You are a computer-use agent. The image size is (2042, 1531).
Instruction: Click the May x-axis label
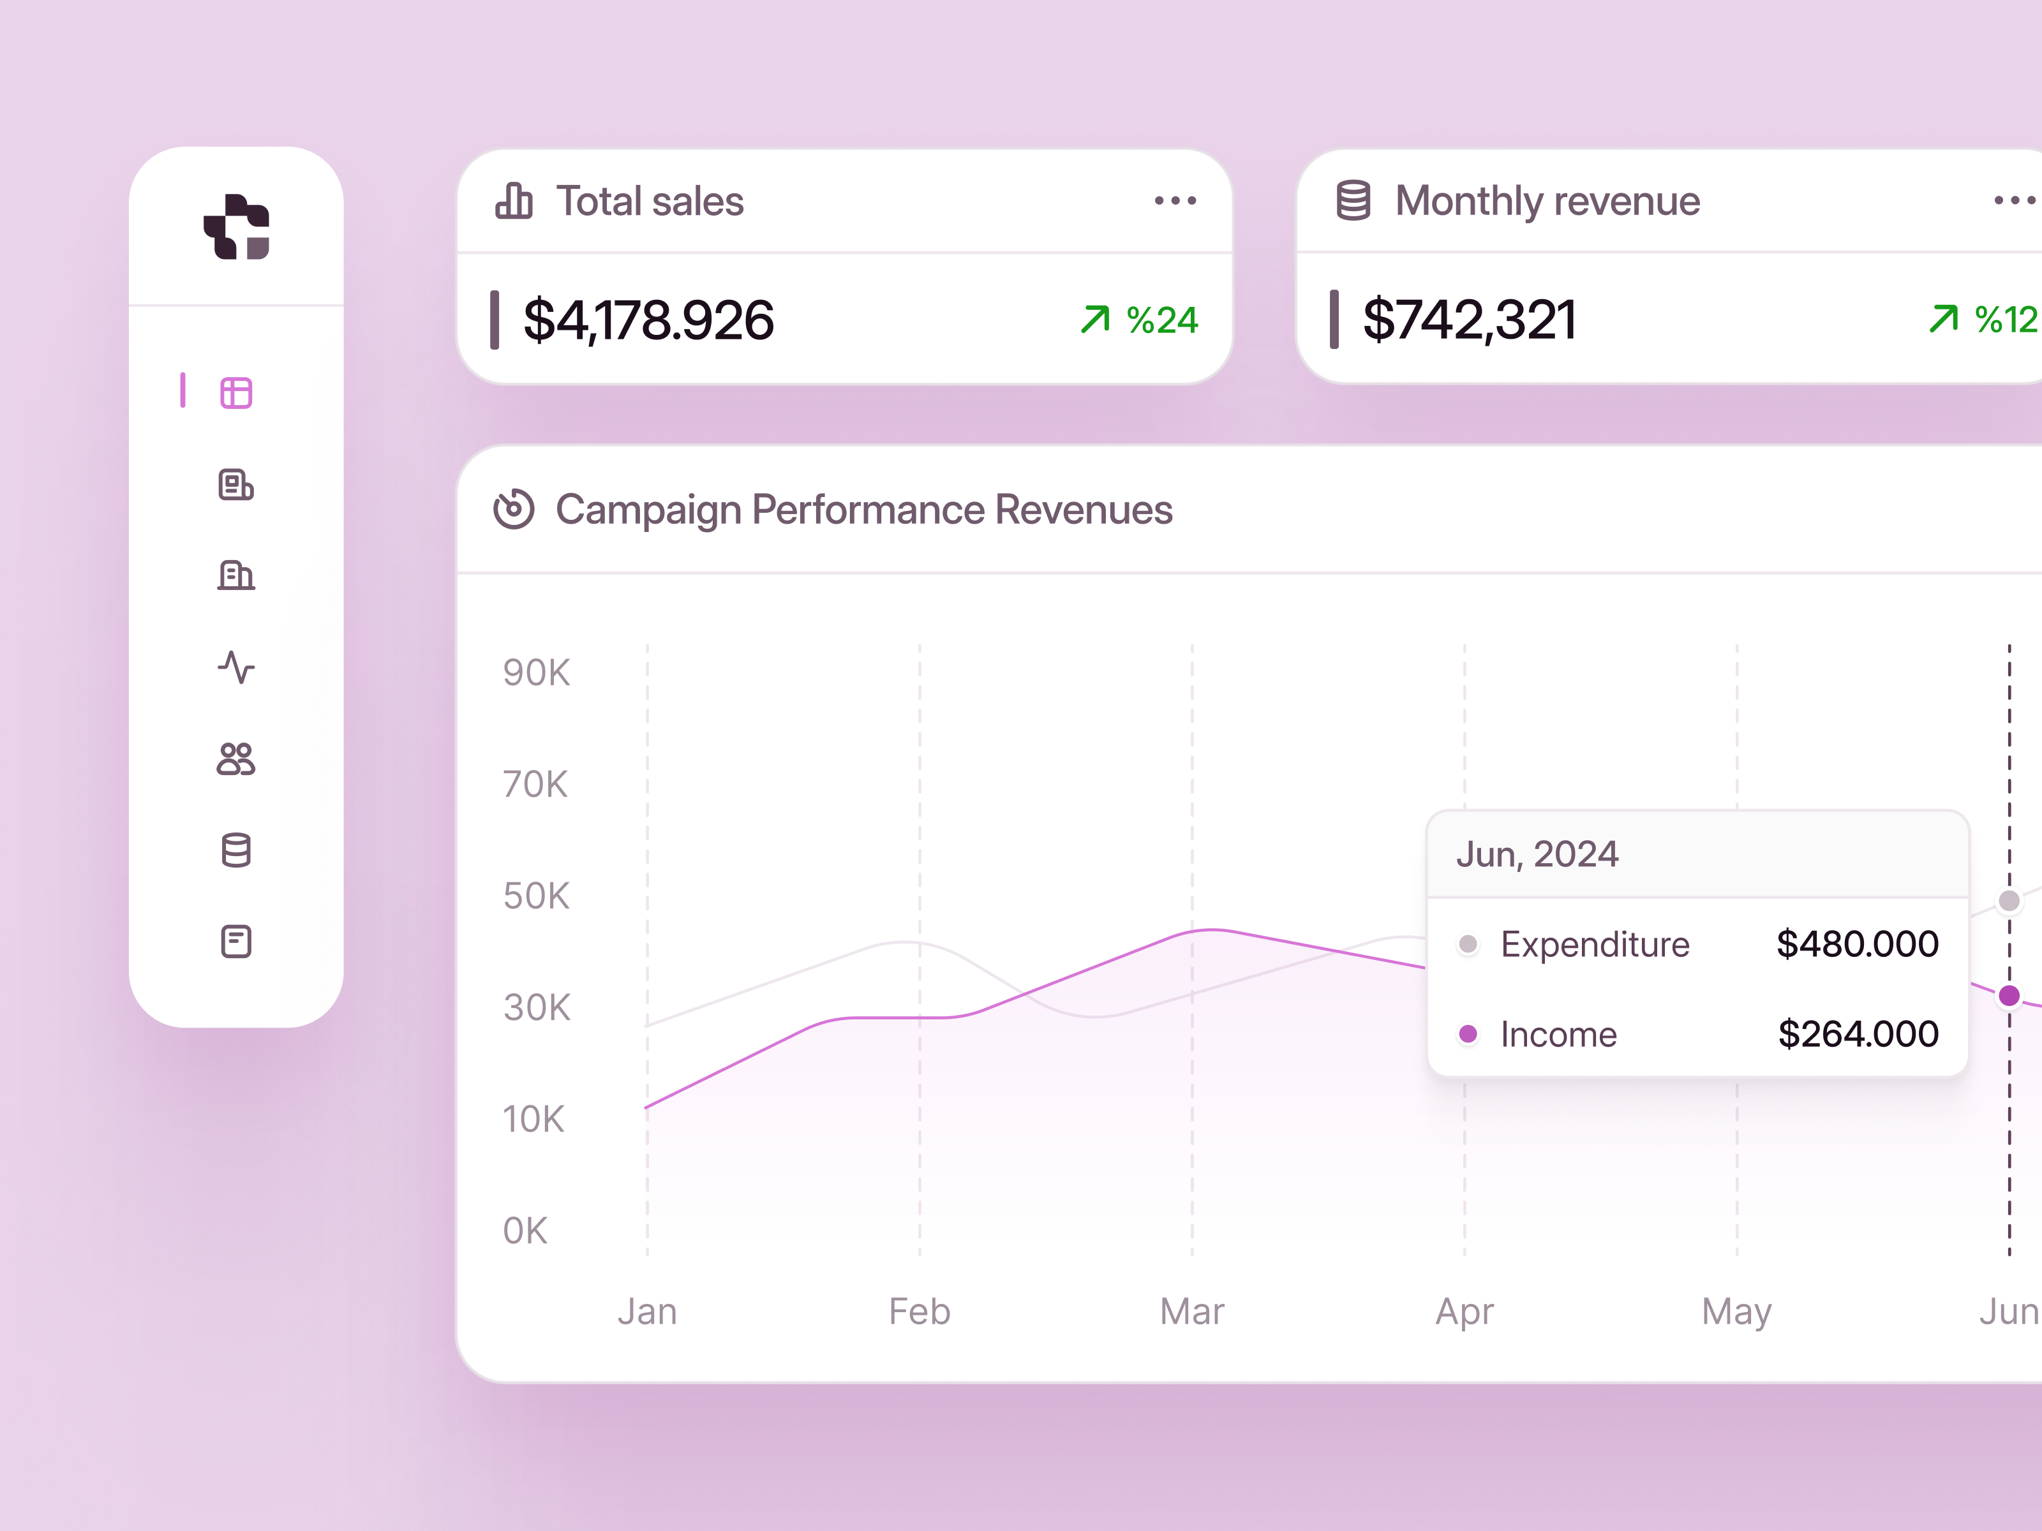coord(1736,1313)
